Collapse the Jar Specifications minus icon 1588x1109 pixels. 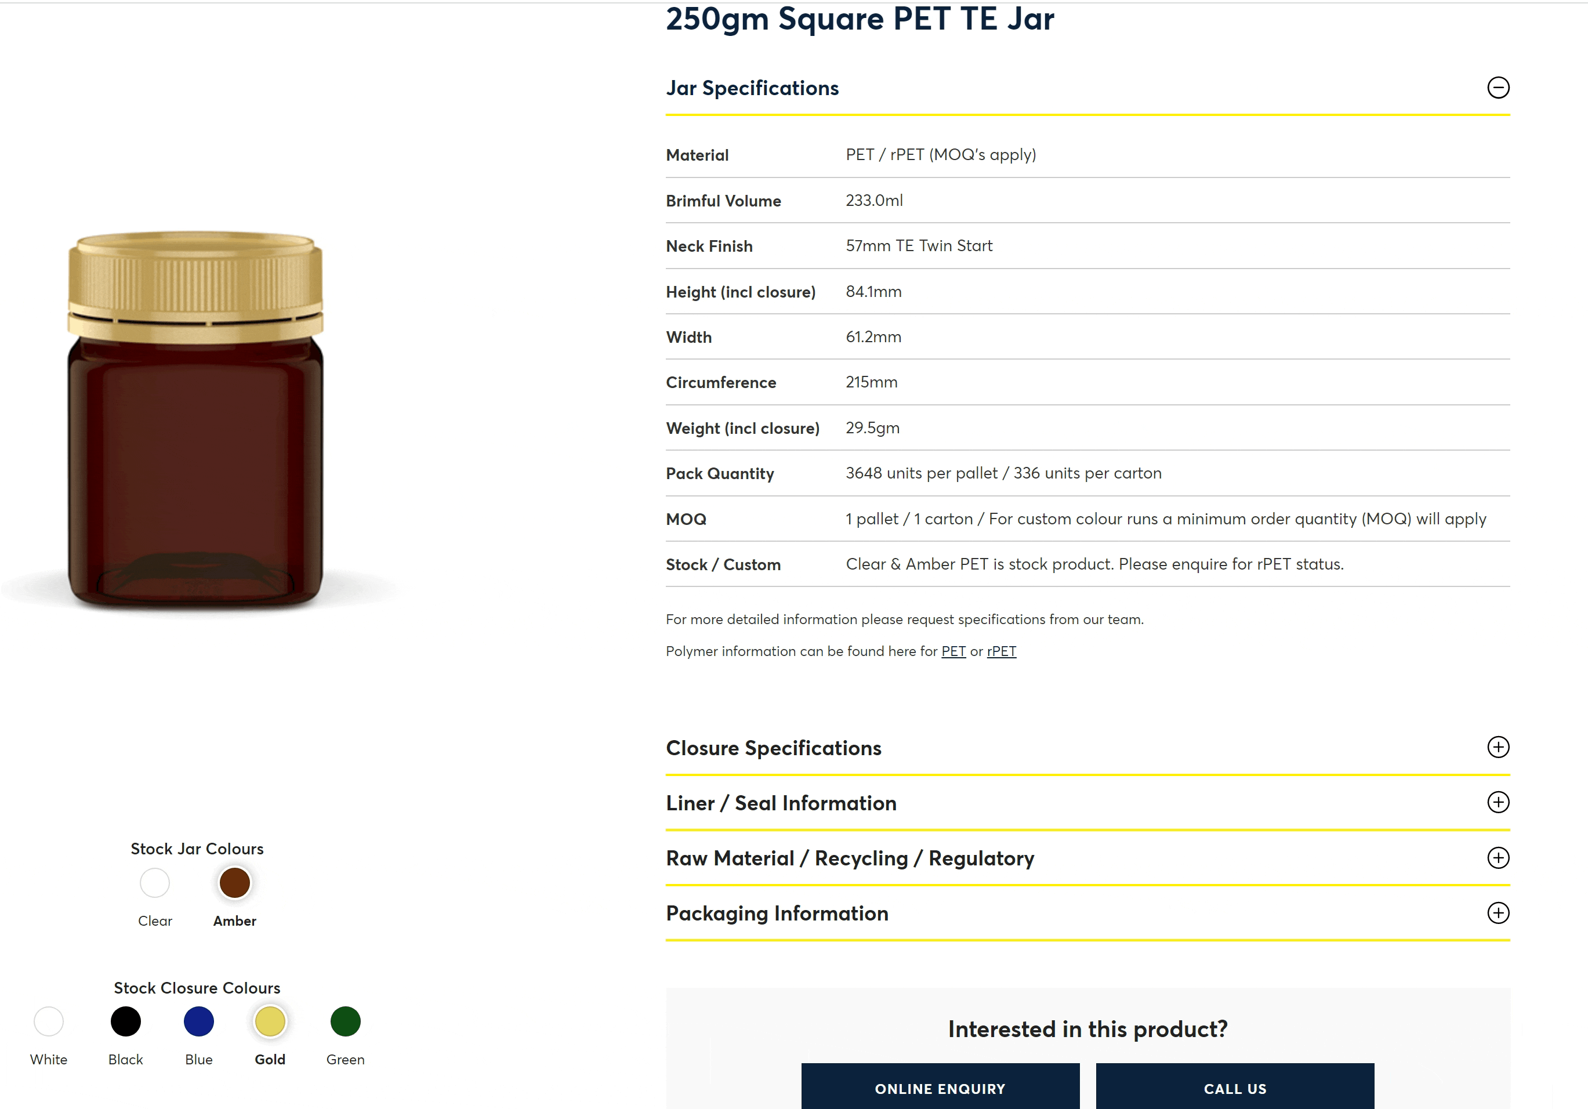[x=1498, y=88]
